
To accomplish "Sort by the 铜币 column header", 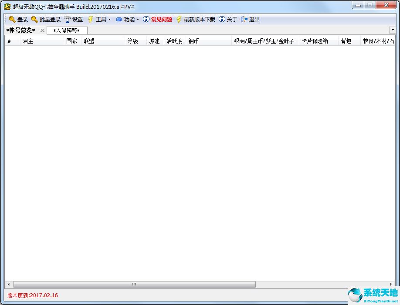I will [209, 41].
